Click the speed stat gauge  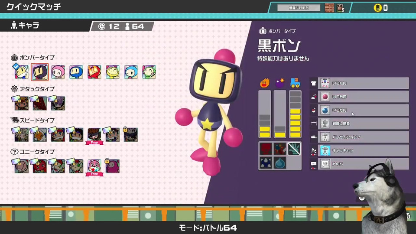pos(295,114)
